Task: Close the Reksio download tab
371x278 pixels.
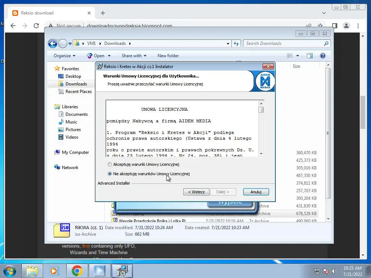Action: 89,13
